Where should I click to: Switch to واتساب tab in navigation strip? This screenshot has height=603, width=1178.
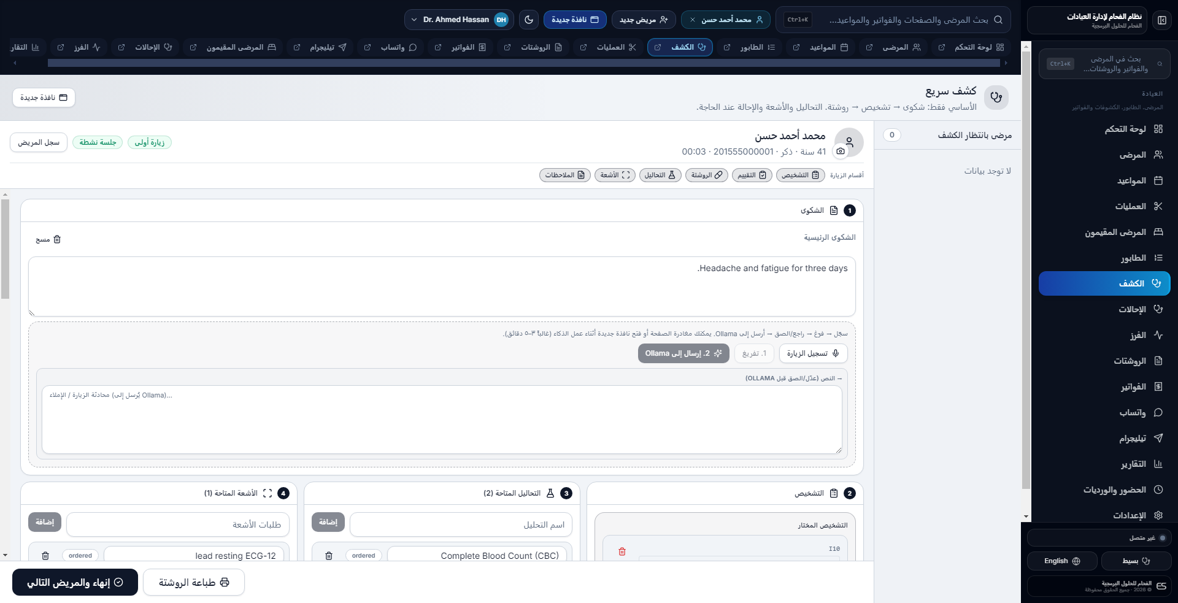[399, 47]
